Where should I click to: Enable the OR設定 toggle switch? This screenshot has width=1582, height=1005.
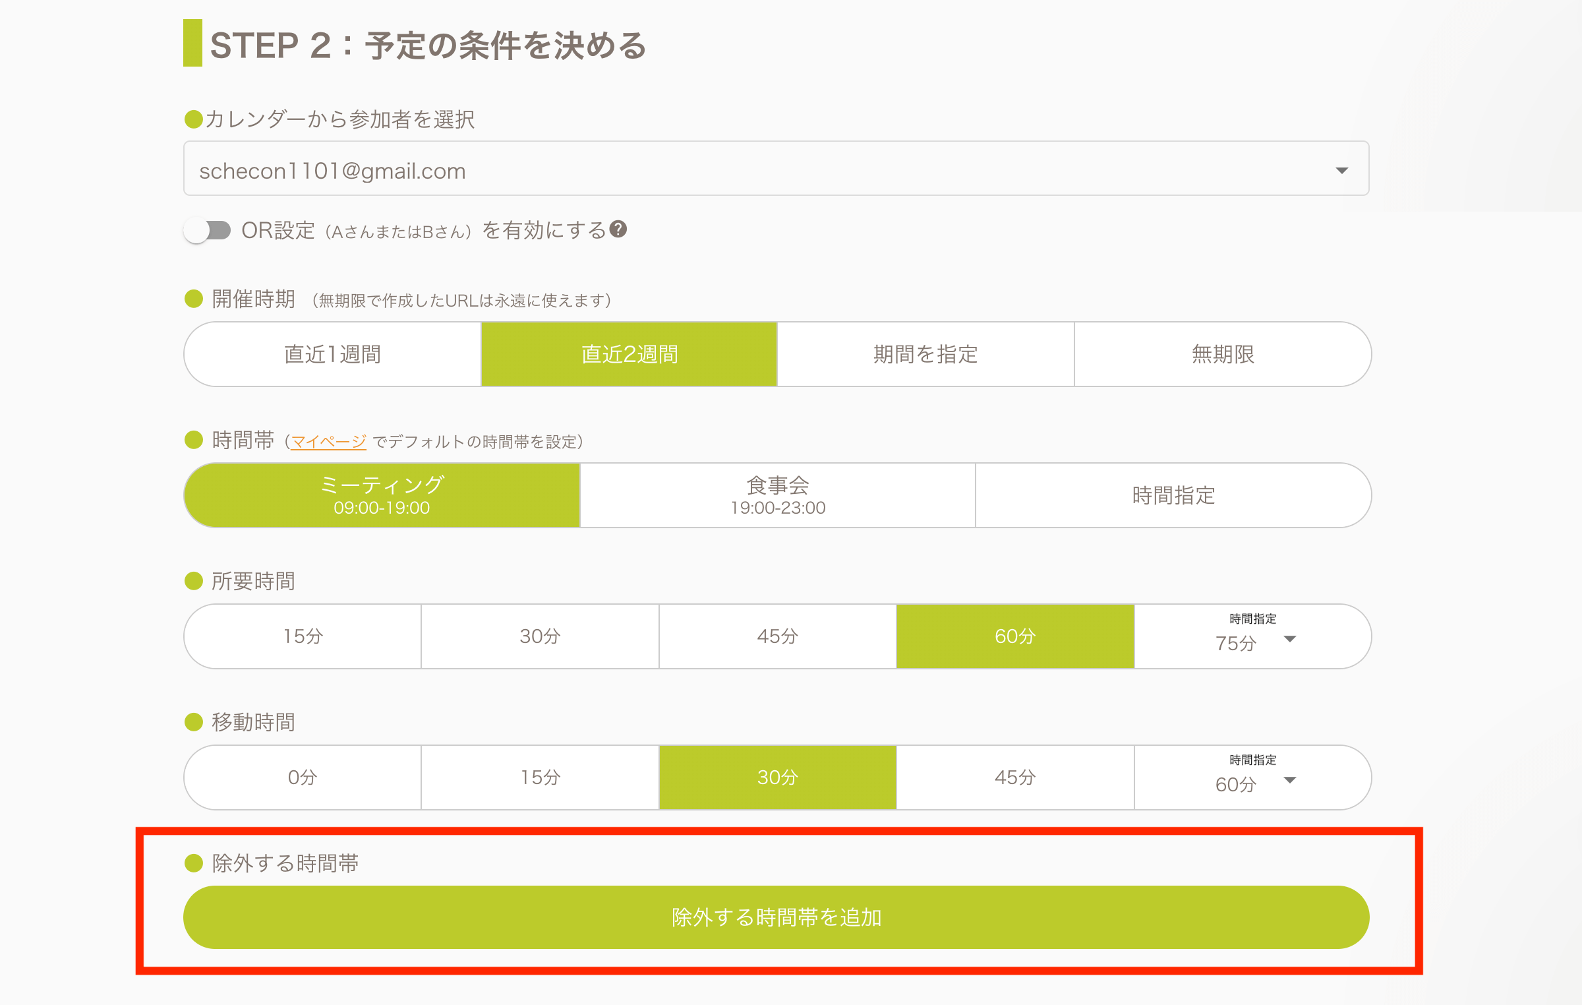click(x=207, y=230)
